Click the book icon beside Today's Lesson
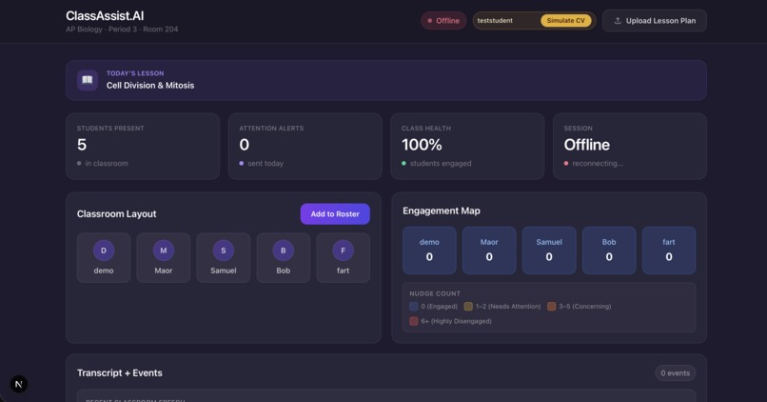The width and height of the screenshot is (767, 402). pos(87,80)
